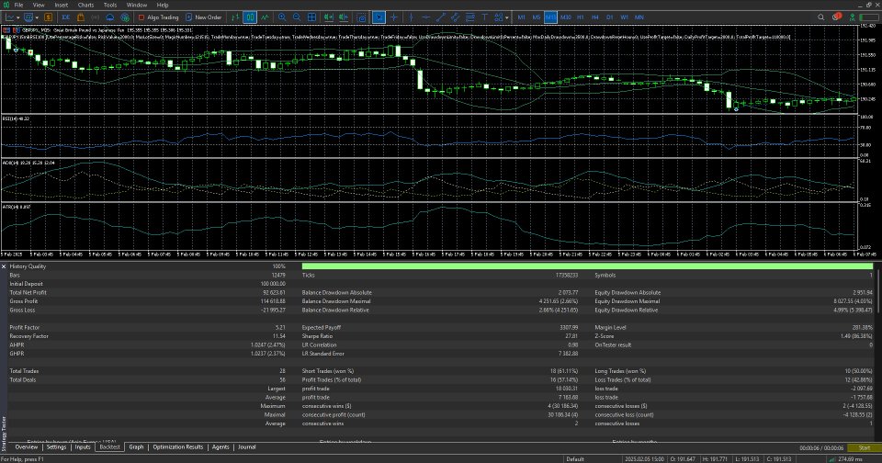Image resolution: width=882 pixels, height=463 pixels.
Task: Select the crosshair tool
Action: [394, 17]
